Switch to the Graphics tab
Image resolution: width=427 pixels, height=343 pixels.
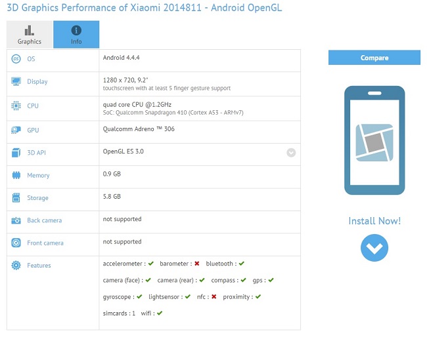tap(30, 35)
